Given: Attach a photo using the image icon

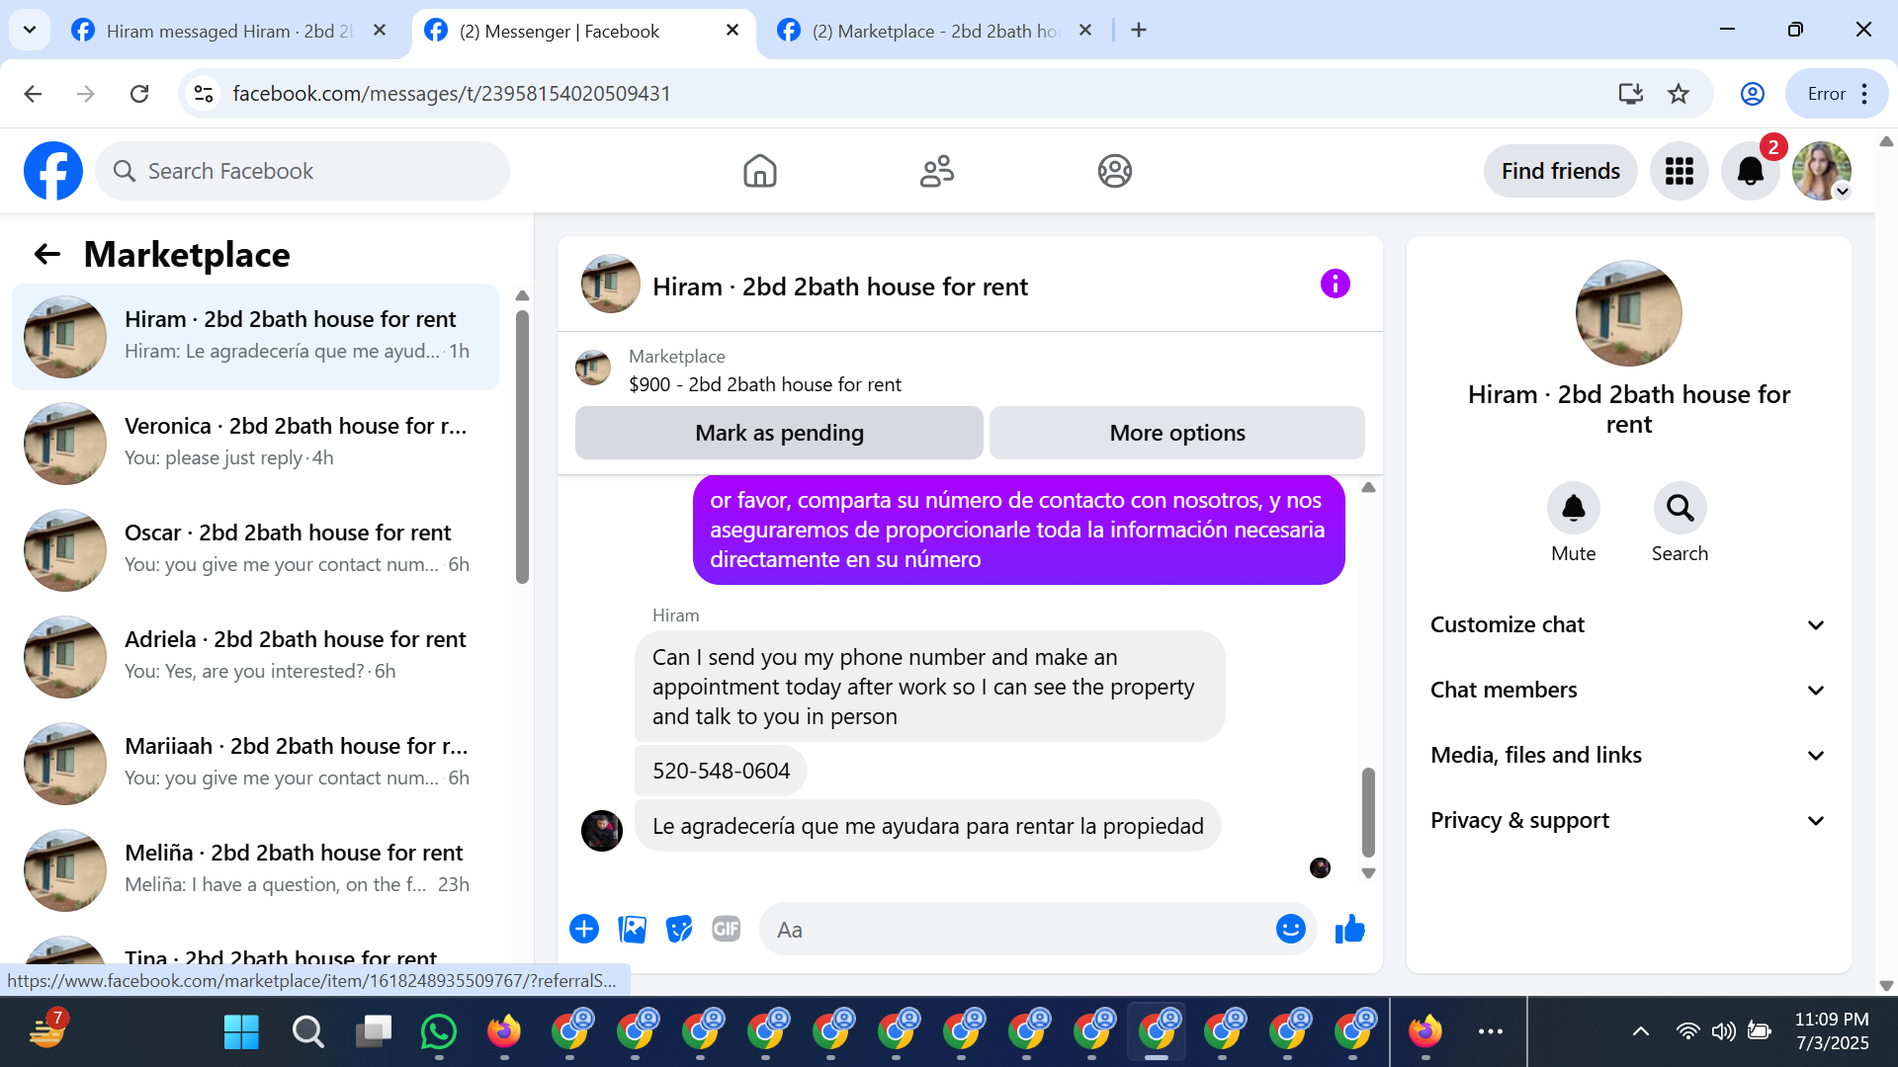Looking at the screenshot, I should tap(632, 930).
